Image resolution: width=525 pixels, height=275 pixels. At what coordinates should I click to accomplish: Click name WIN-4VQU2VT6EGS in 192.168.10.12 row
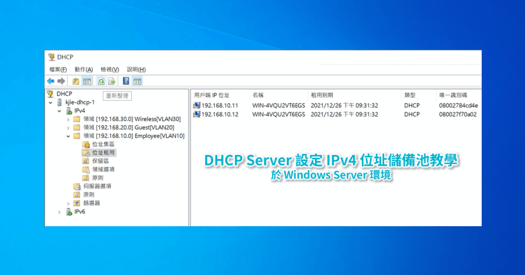point(278,114)
